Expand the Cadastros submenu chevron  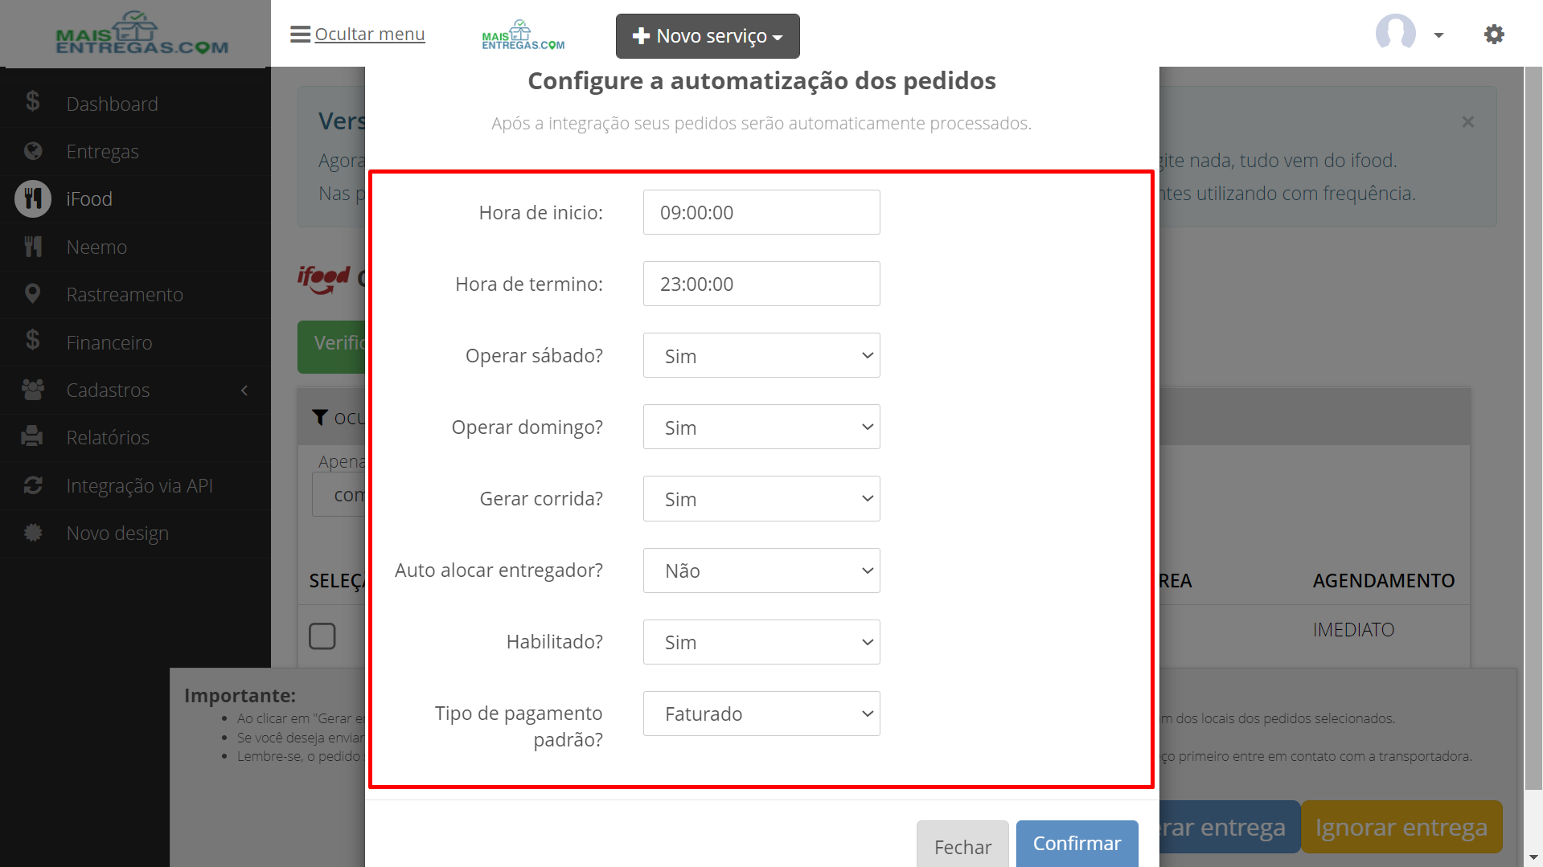point(244,391)
